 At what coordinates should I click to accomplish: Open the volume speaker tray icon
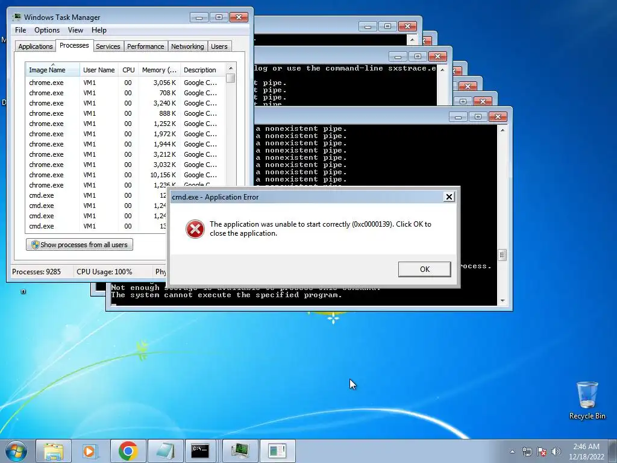point(556,452)
